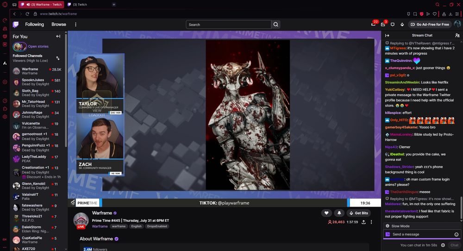Open the emote picker in chat

pyautogui.click(x=457, y=234)
